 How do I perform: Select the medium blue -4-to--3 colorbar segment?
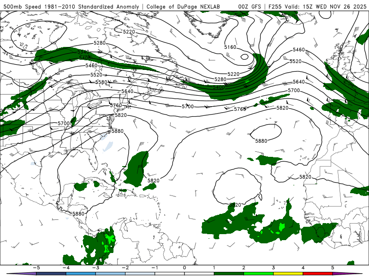(81, 274)
